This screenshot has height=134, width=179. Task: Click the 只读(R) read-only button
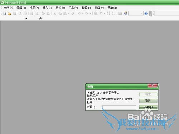coord(148,107)
